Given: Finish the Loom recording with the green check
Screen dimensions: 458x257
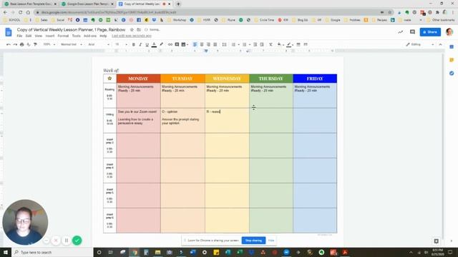Looking at the screenshot, I should pos(77,241).
